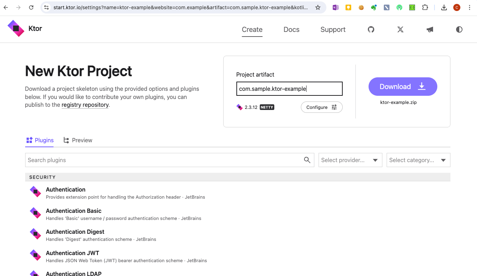Click the search magnifier icon

coord(307,160)
